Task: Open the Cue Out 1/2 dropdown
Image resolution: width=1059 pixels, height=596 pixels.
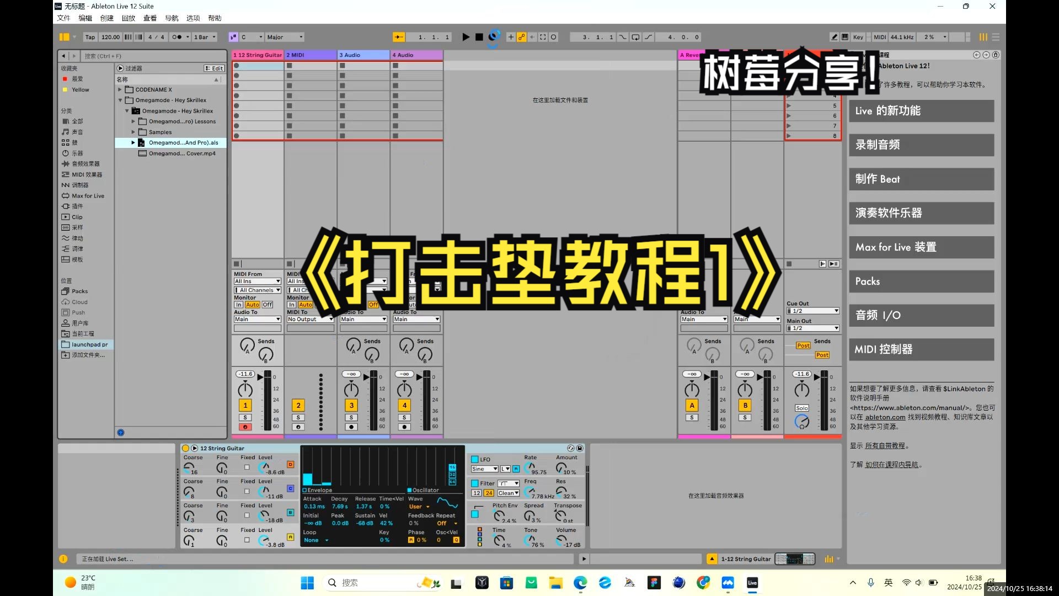Action: [x=812, y=311]
